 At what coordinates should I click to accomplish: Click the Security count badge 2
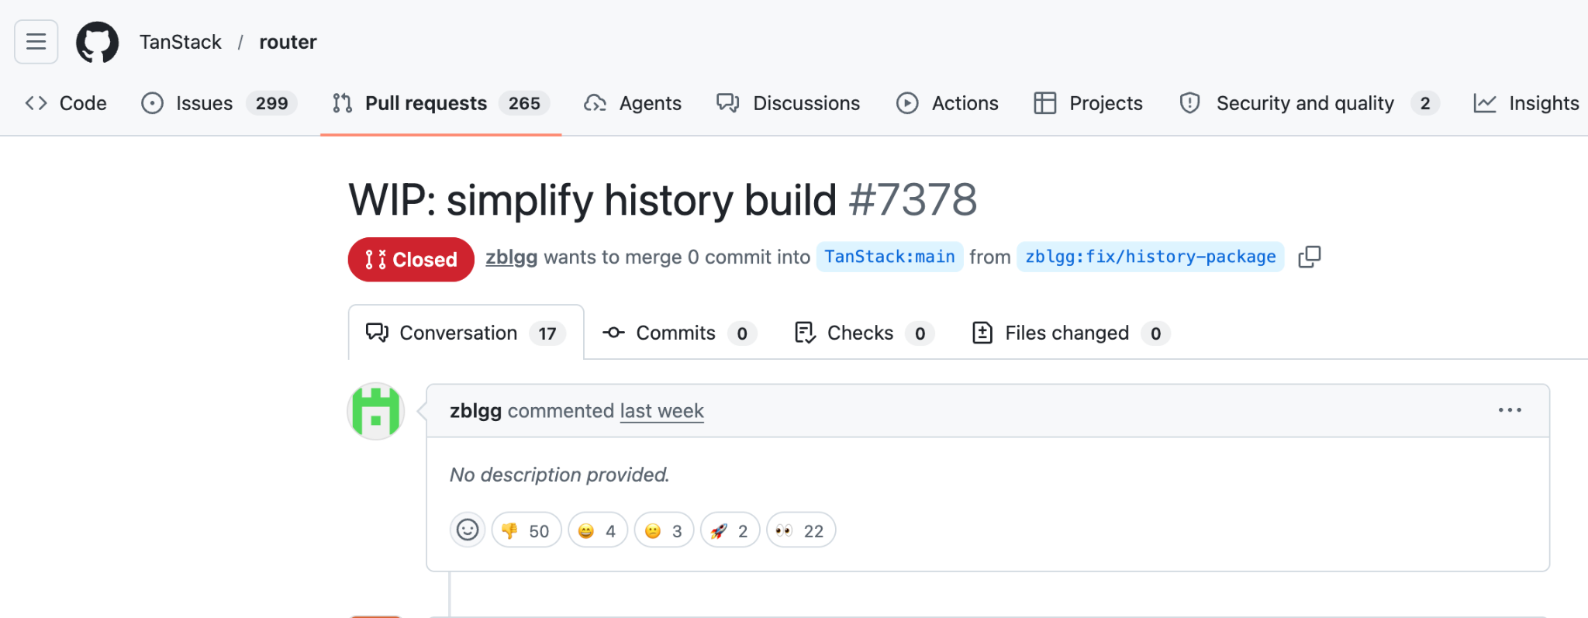pos(1425,103)
